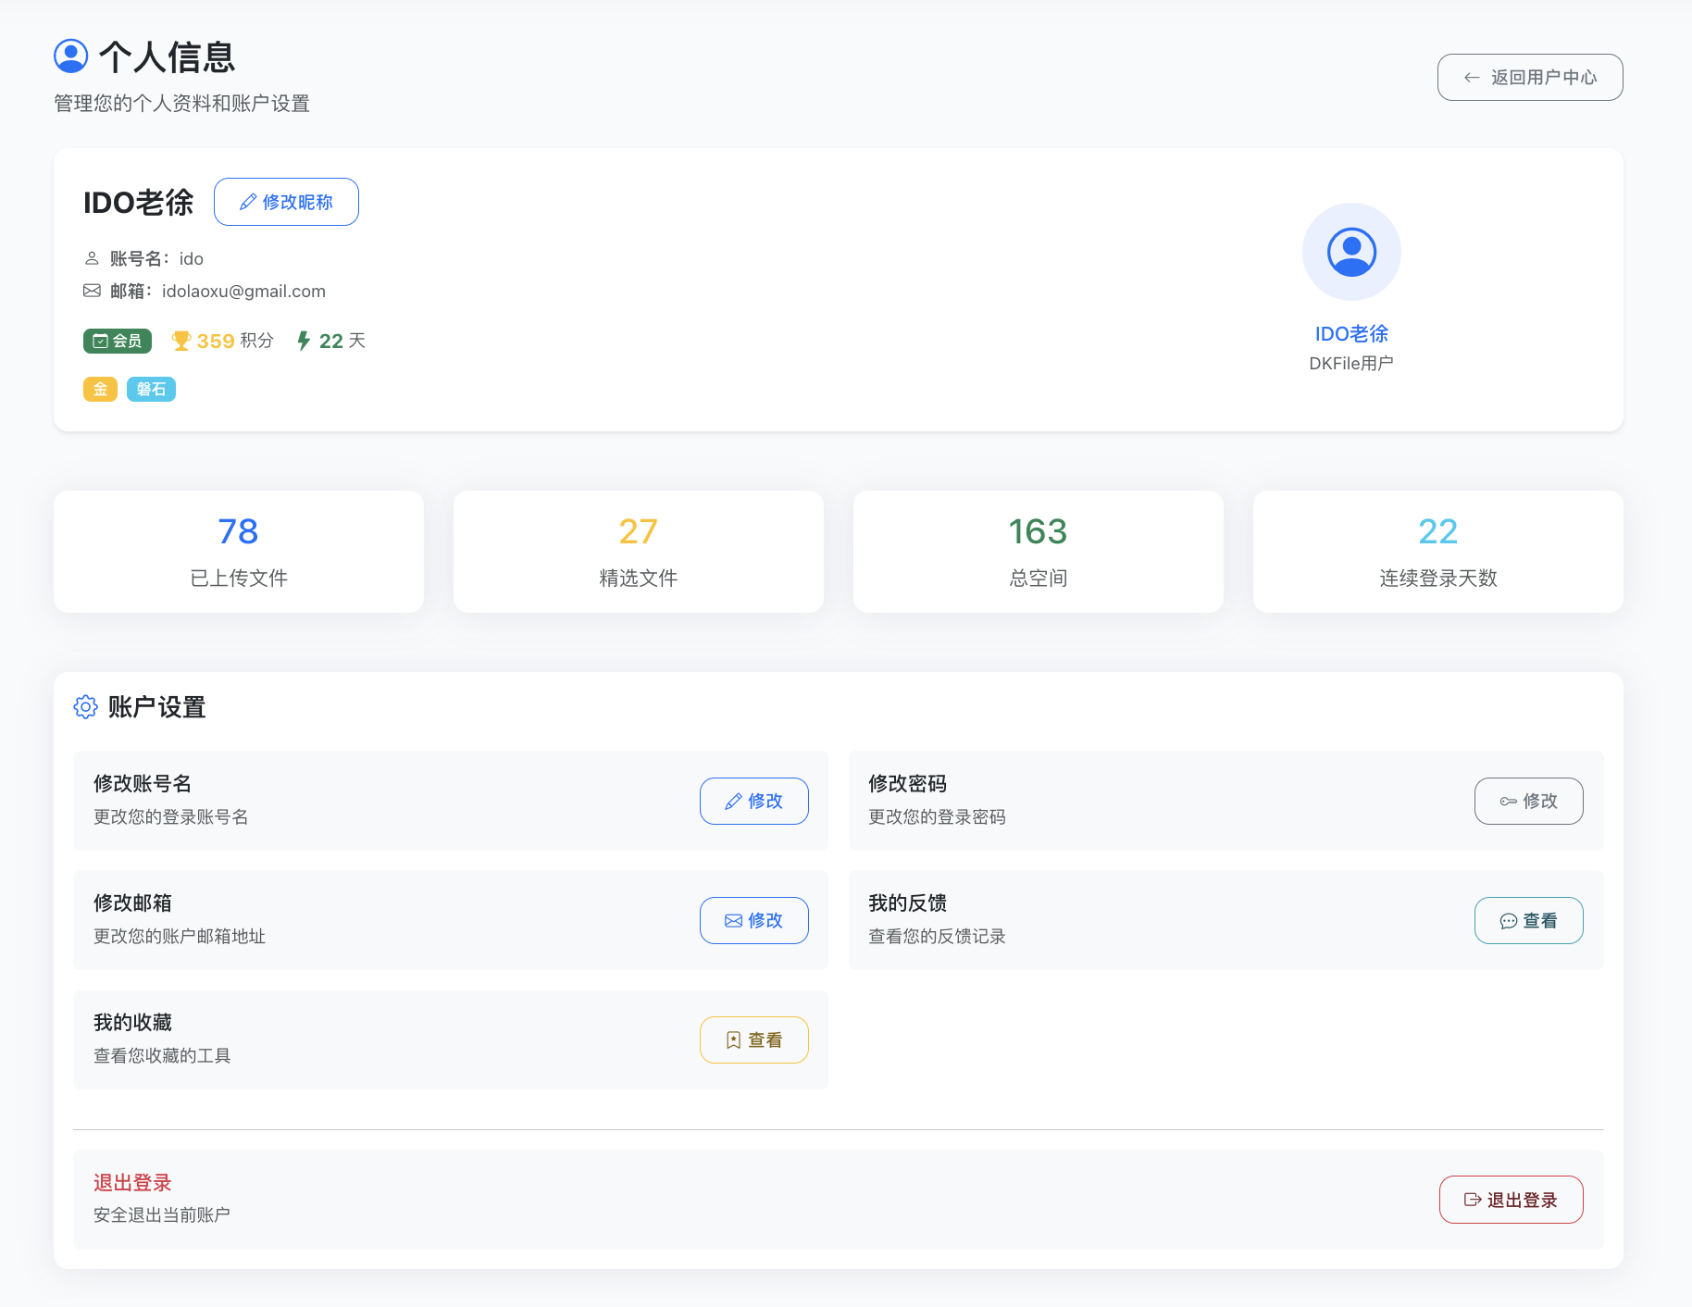The image size is (1692, 1307).
Task: Click the yellow 金 badge
Action: 100,389
